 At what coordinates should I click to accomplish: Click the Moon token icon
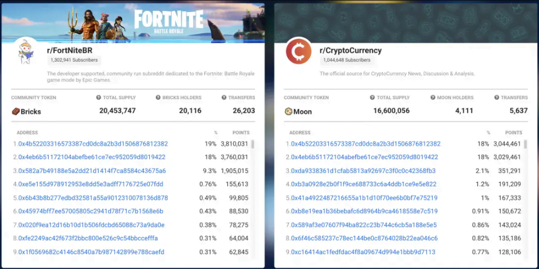(288, 111)
